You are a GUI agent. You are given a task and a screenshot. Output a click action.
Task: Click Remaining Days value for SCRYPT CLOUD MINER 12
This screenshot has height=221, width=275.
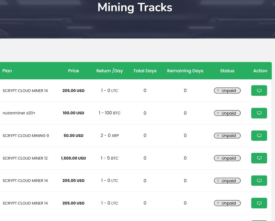[185, 158]
